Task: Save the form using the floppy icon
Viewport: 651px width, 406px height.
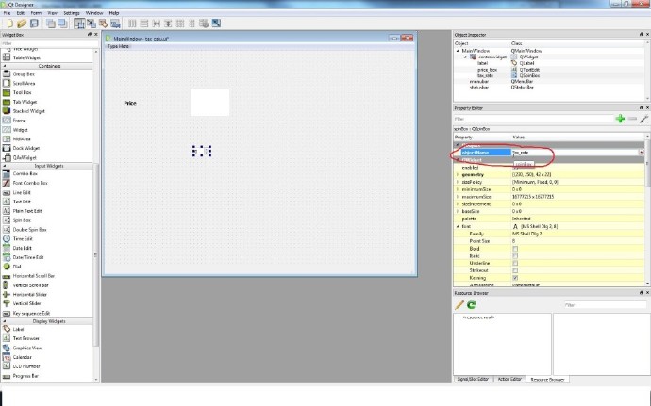Action: (35, 24)
